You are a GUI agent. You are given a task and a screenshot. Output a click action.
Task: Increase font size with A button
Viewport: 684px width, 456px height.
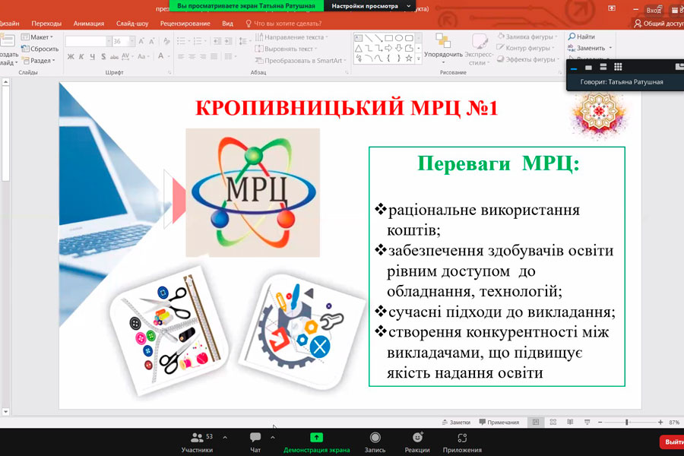point(141,42)
